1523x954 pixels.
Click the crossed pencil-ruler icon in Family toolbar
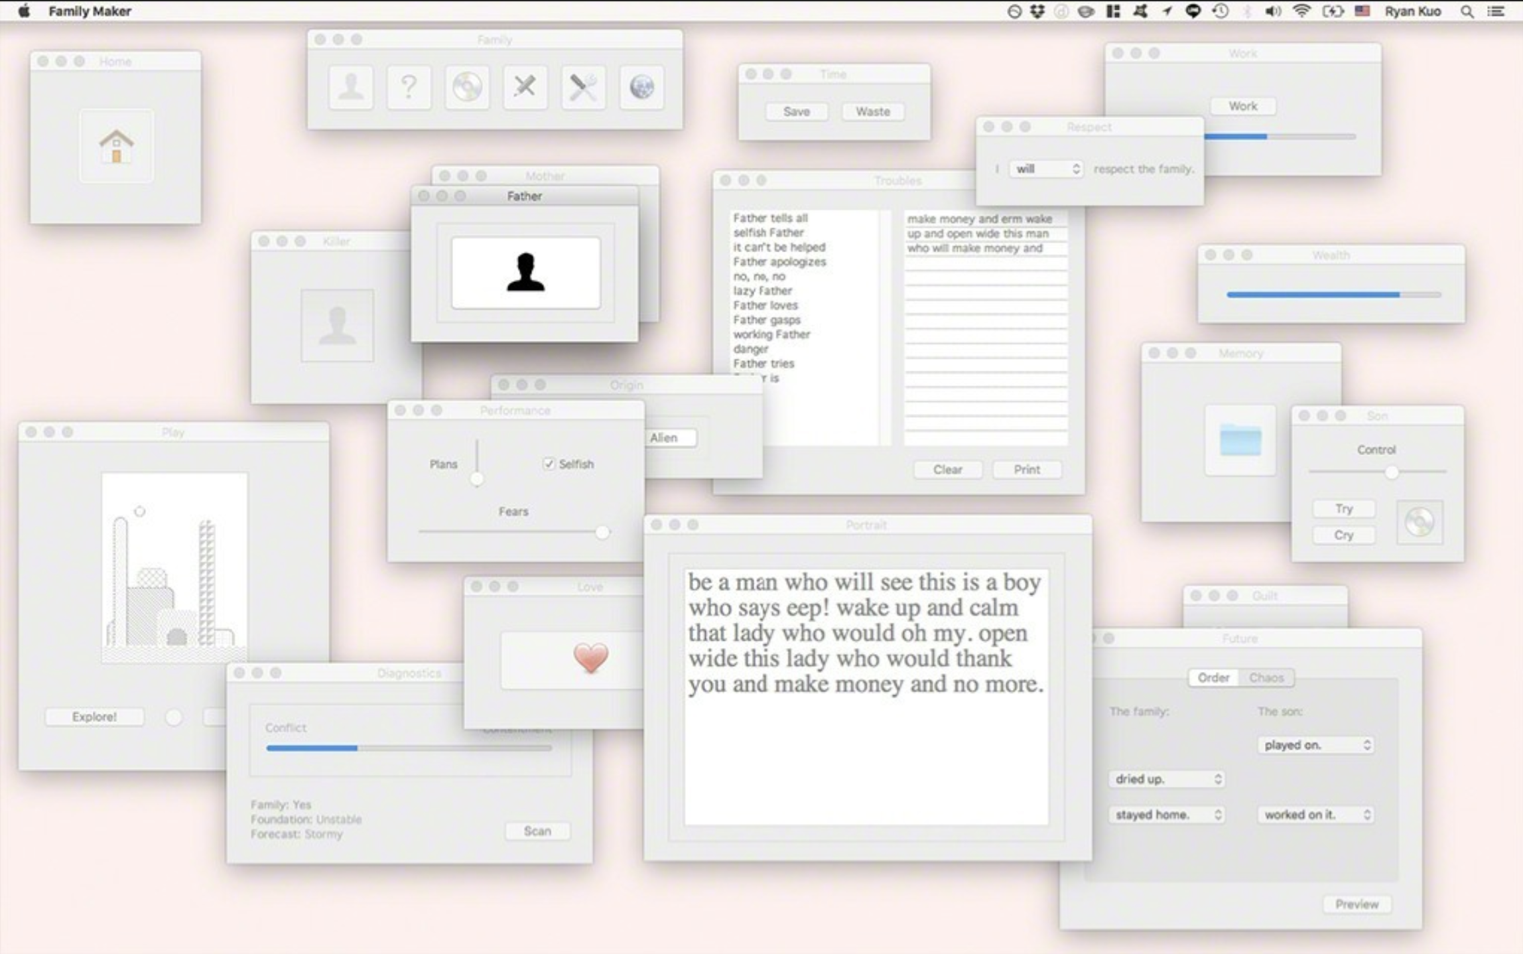tap(525, 87)
